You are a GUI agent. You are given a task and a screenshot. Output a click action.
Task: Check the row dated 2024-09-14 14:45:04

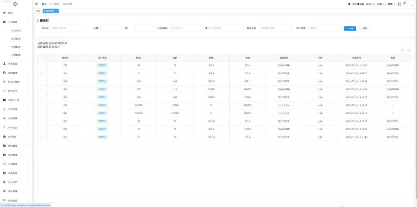(x=42, y=65)
